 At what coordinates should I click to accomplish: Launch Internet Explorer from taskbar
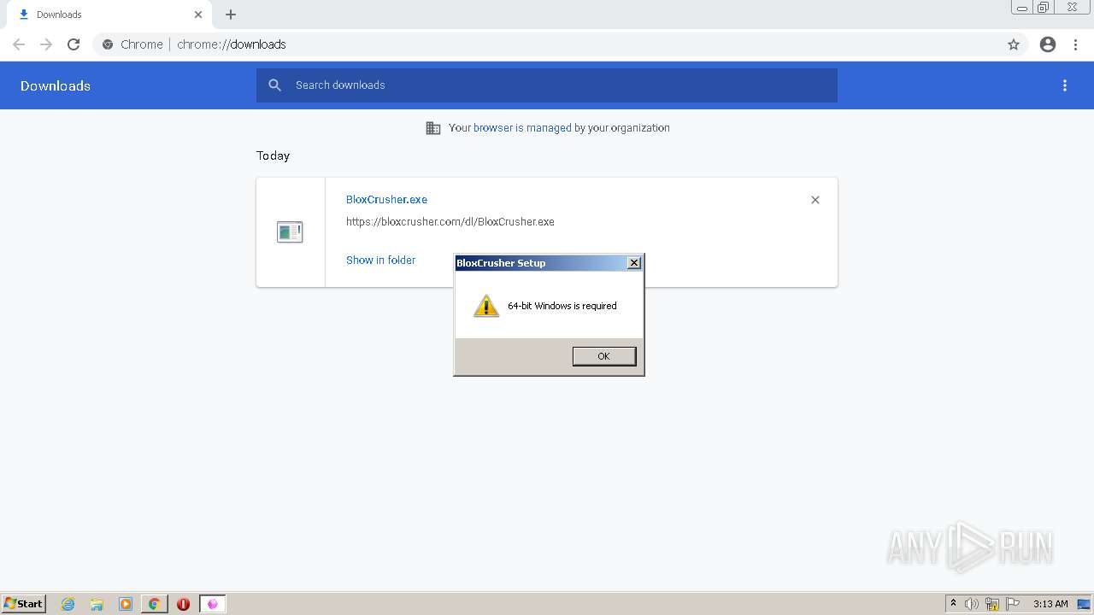pos(68,604)
